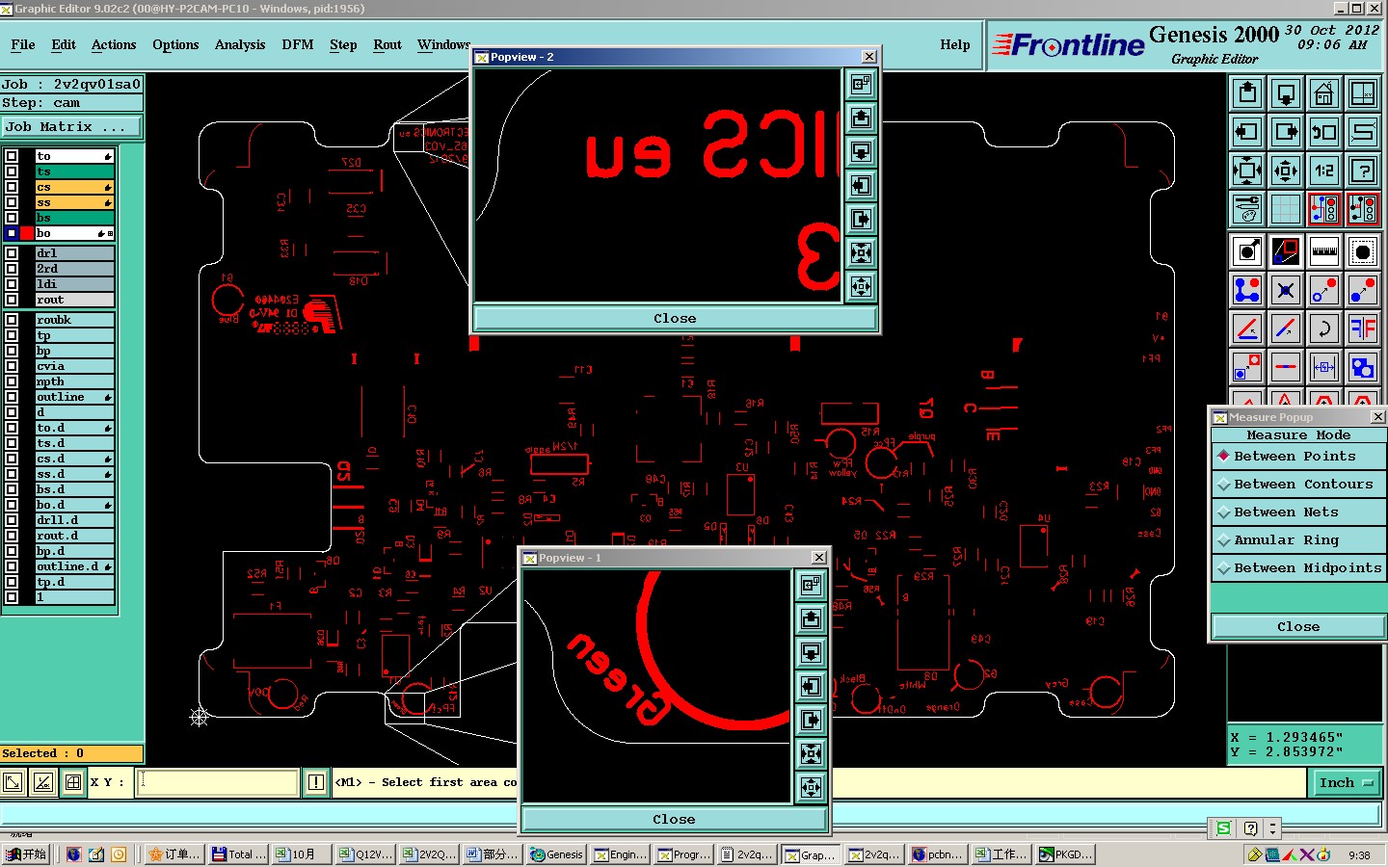This screenshot has width=1388, height=867.
Task: Toggle the checkbox for layer drl
Action: coord(12,253)
